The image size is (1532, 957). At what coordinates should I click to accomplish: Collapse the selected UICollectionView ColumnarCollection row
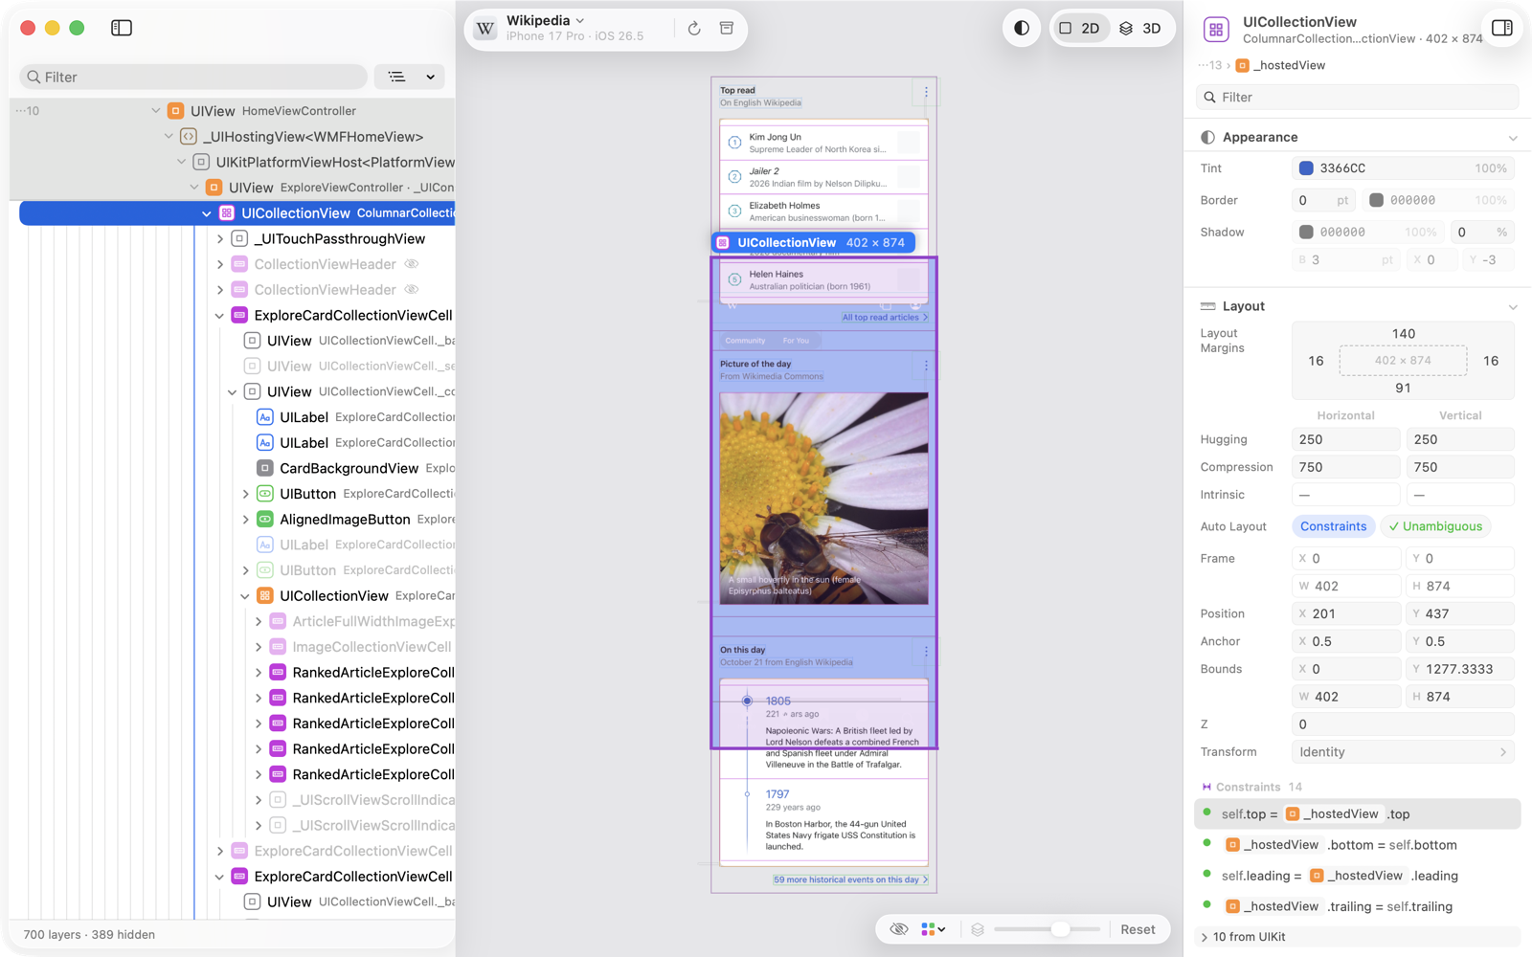207,213
